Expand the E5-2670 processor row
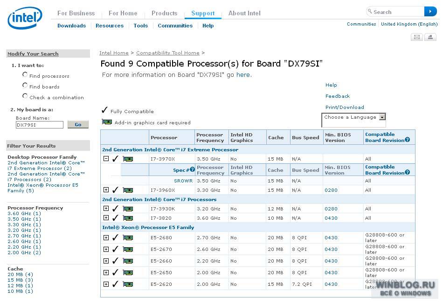Screen dimensions: 443x304 [106, 249]
